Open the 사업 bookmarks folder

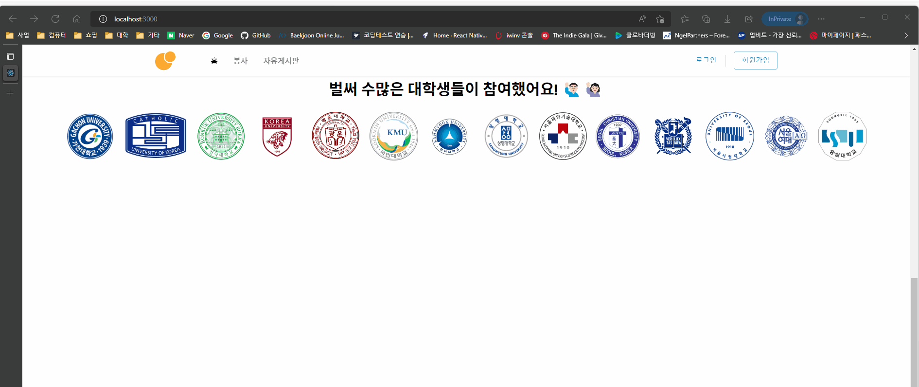pos(18,35)
